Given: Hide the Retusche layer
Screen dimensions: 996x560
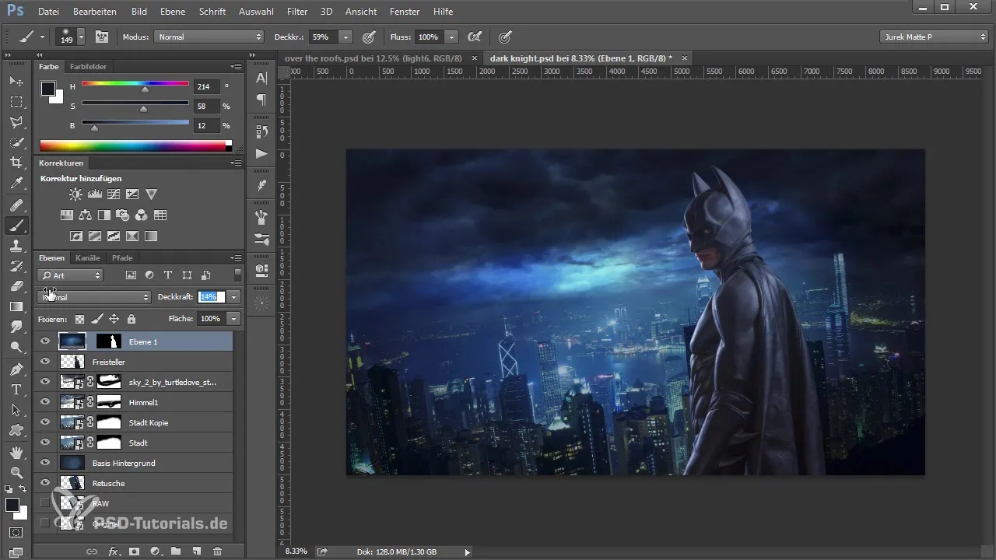Looking at the screenshot, I should tap(45, 483).
